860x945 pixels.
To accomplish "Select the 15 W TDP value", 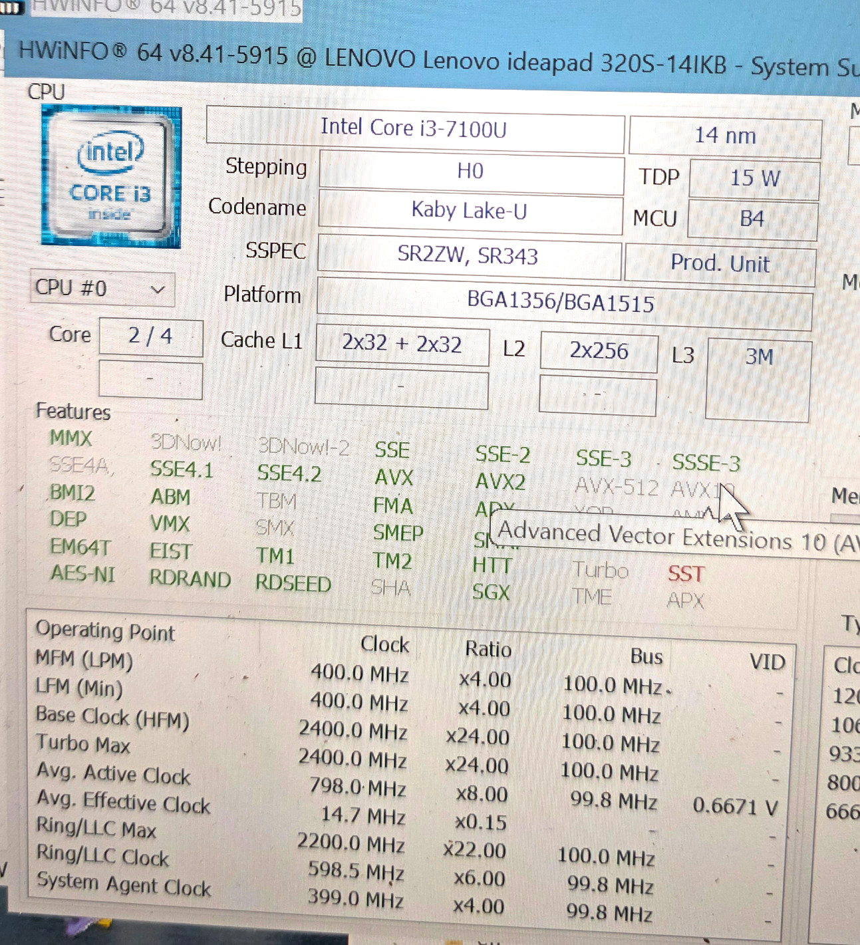I will click(754, 178).
